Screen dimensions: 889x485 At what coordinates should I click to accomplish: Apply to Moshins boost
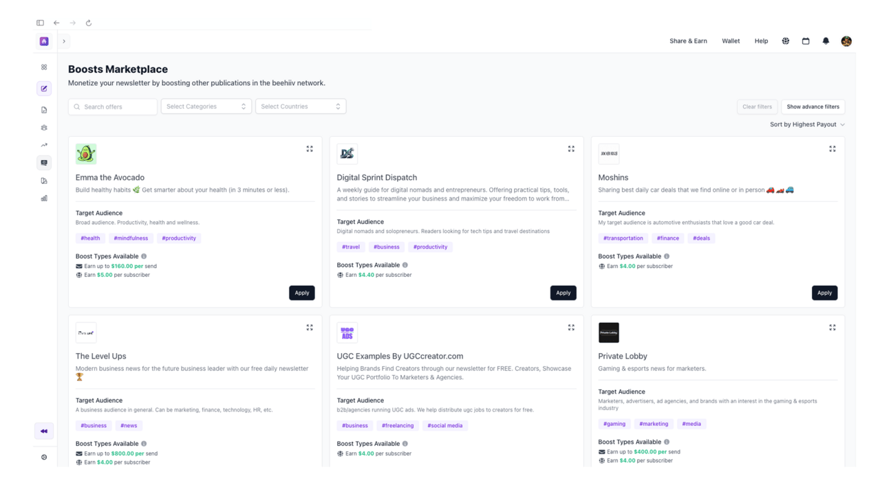pos(824,293)
